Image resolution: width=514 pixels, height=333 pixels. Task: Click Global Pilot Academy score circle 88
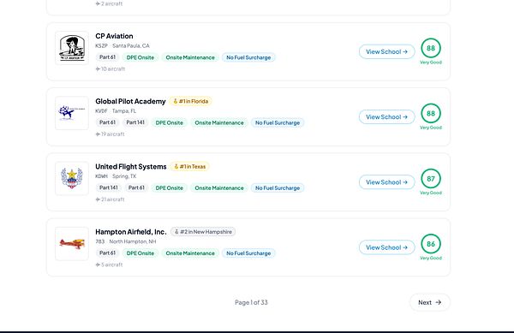(x=431, y=113)
